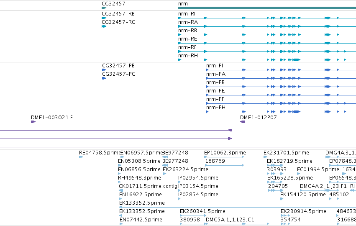The image size is (356, 226).
Task: Click the nrm-RI transcript label
Action: [x=187, y=14]
